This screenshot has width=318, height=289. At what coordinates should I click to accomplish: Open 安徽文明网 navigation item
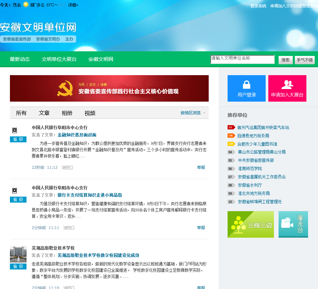pos(101,59)
